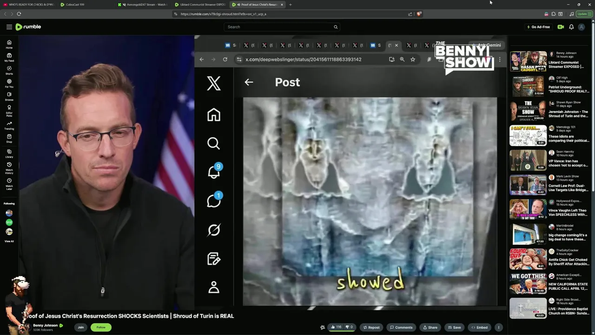Viewport: 595px width, 335px height.
Task: Click the Rumble logo
Action: pos(28,27)
